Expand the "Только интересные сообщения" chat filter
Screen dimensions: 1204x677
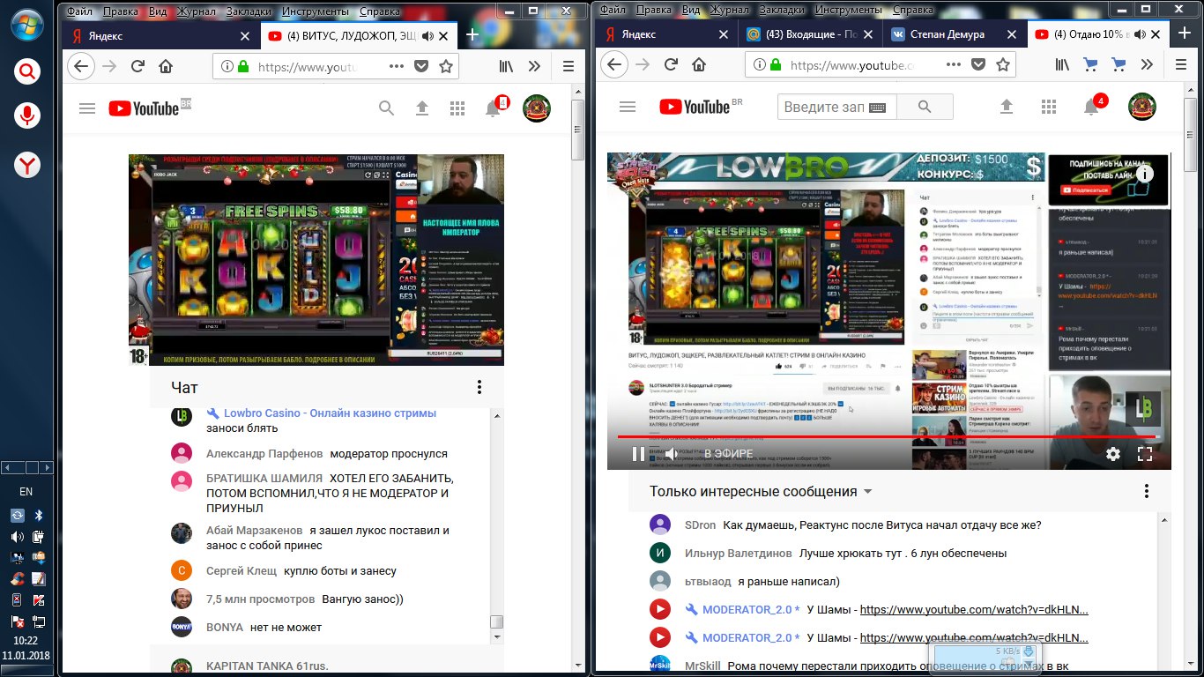pyautogui.click(x=867, y=492)
